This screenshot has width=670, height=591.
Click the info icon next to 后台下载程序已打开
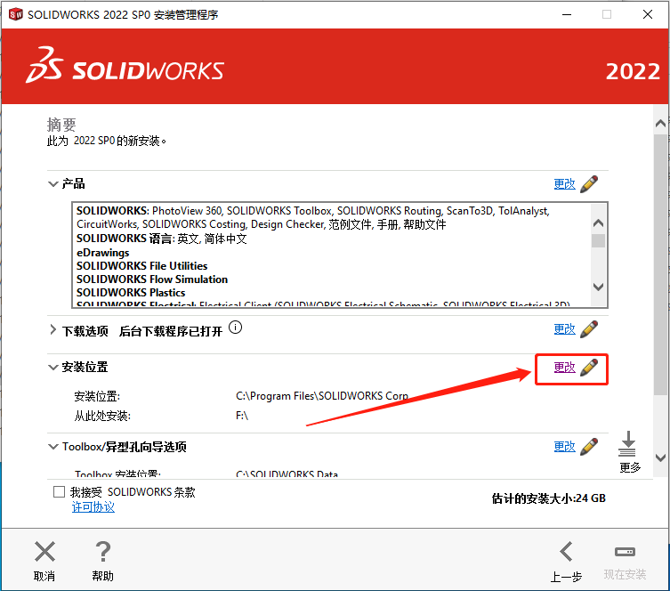tap(236, 328)
